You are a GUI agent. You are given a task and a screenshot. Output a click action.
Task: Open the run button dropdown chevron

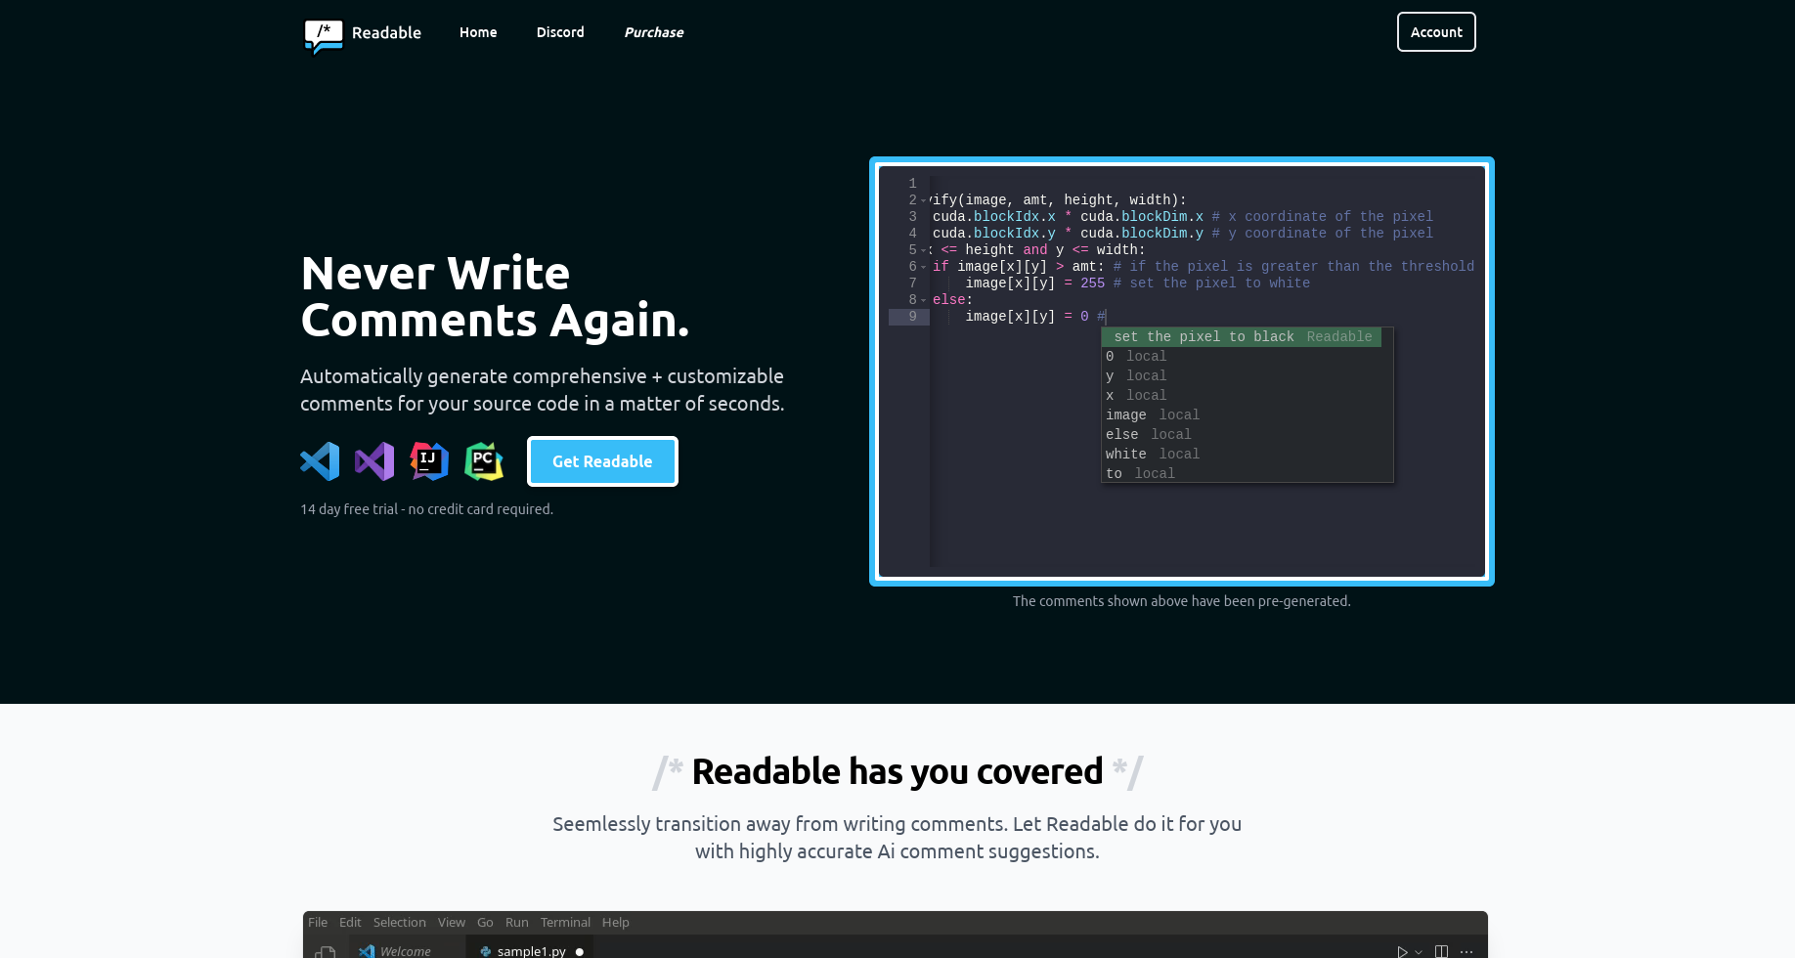click(x=1418, y=950)
